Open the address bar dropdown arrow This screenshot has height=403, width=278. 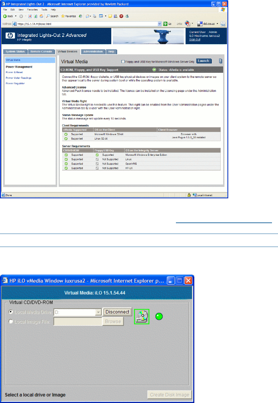(x=160, y=24)
